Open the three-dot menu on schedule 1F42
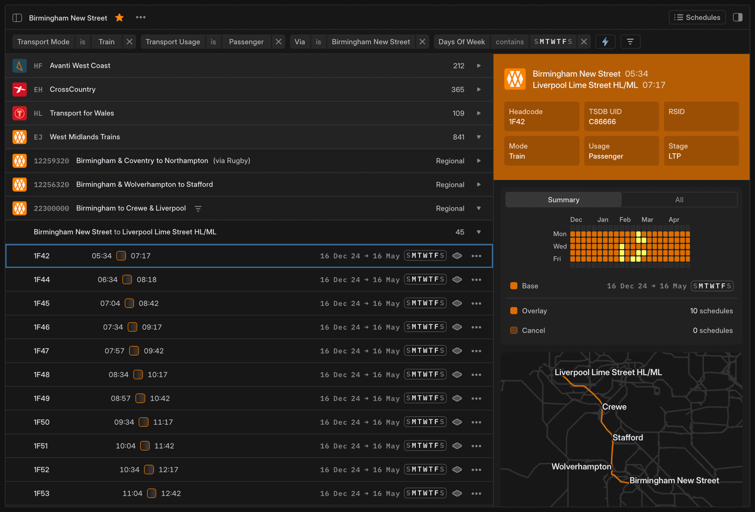 (x=476, y=255)
